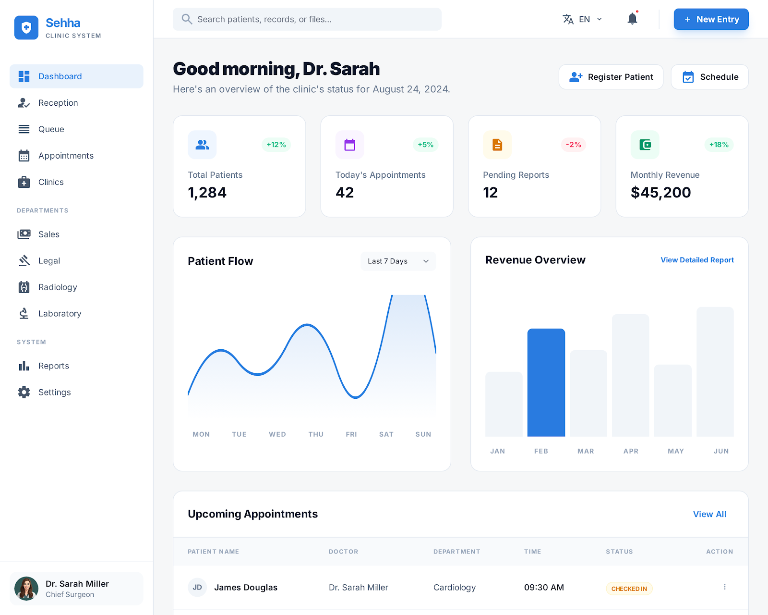The width and height of the screenshot is (768, 615).
Task: Click the translate language icon
Action: pos(568,19)
